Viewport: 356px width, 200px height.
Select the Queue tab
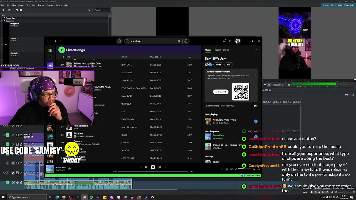tap(208, 50)
